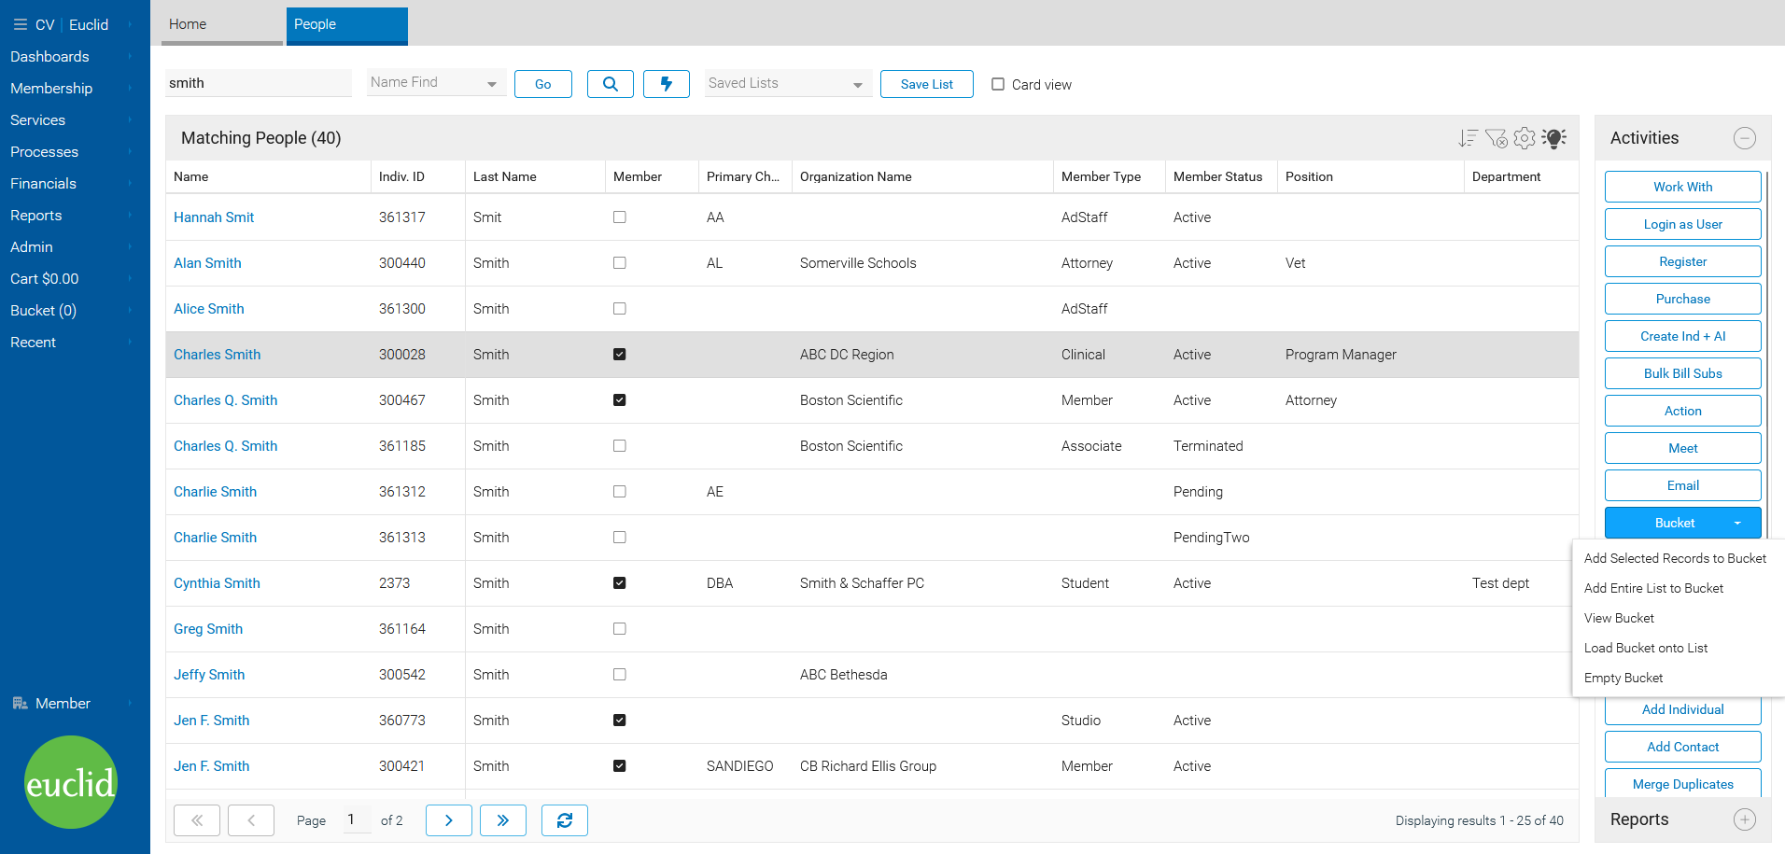
Task: Click the clear filter funnel icon
Action: tap(1496, 138)
